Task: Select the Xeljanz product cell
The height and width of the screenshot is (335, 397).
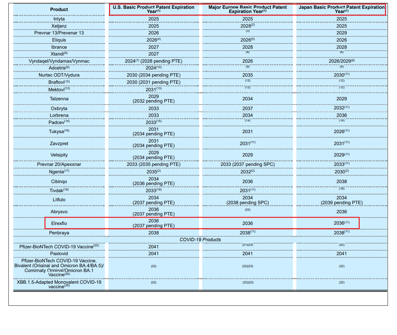Action: click(59, 26)
